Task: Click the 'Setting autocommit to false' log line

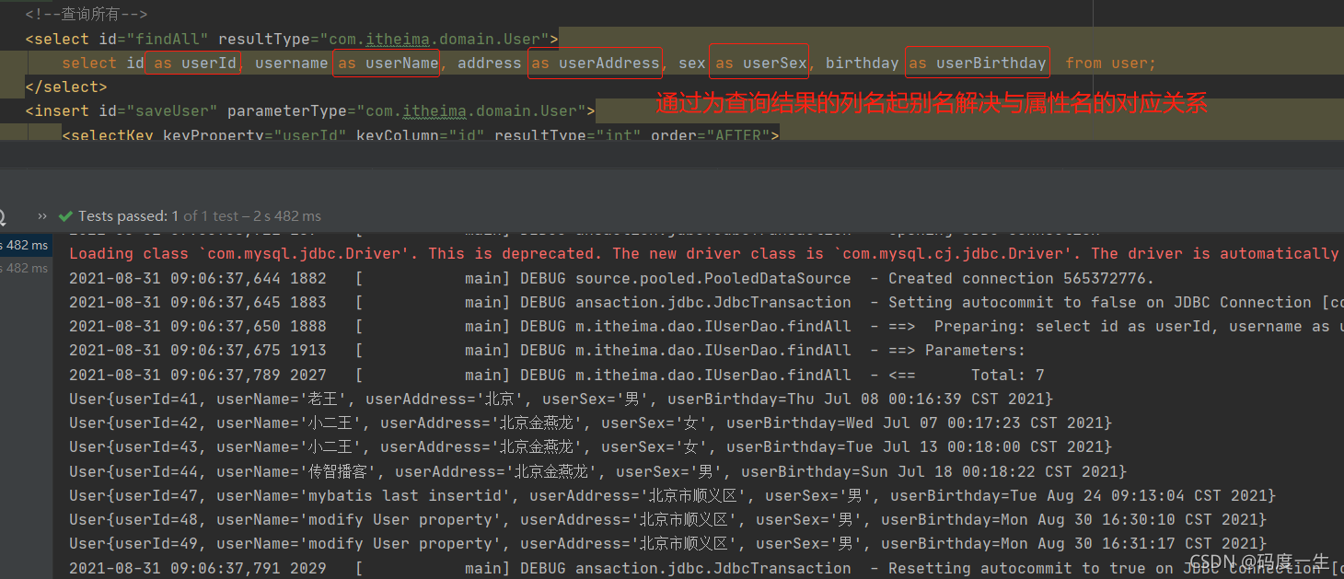Action: click(x=706, y=302)
